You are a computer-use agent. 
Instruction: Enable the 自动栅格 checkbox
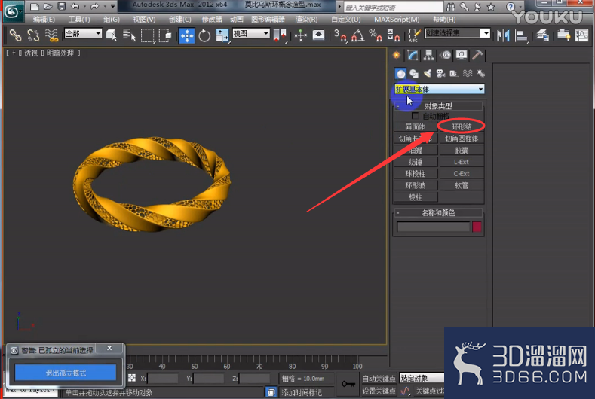(x=415, y=116)
